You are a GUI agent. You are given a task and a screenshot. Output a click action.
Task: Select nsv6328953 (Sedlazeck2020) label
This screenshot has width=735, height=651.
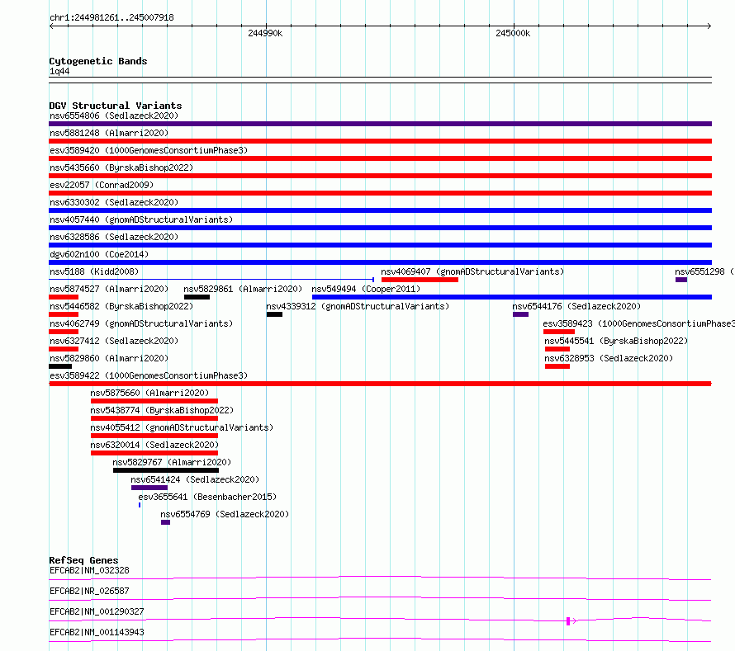coord(609,358)
